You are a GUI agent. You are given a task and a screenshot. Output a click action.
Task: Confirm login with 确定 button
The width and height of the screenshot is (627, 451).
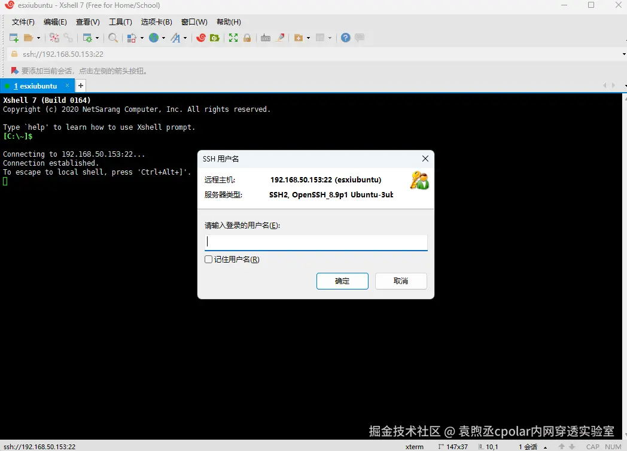pos(342,281)
